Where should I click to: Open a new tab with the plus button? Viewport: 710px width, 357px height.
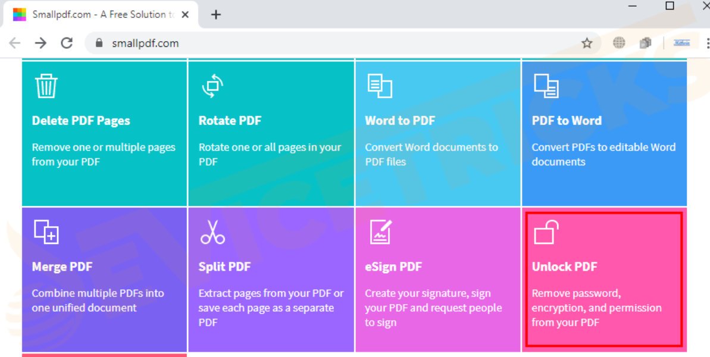tap(216, 14)
